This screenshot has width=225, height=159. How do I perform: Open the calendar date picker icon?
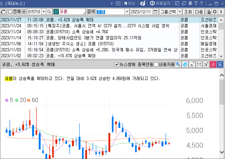[x=155, y=12]
